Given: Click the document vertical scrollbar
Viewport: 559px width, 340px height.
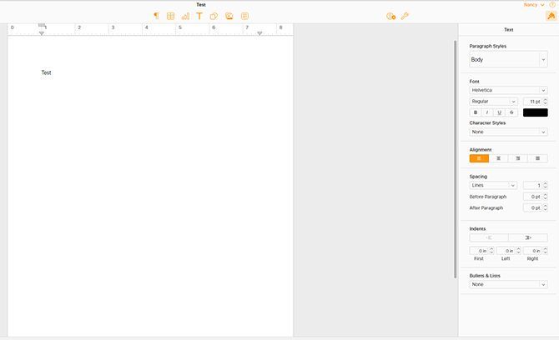Looking at the screenshot, I should point(456,159).
